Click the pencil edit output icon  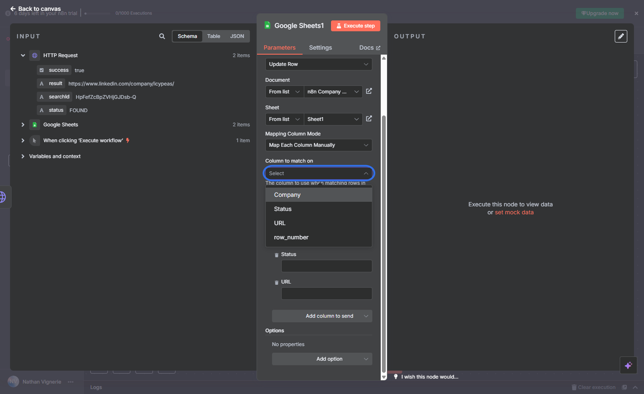click(621, 36)
